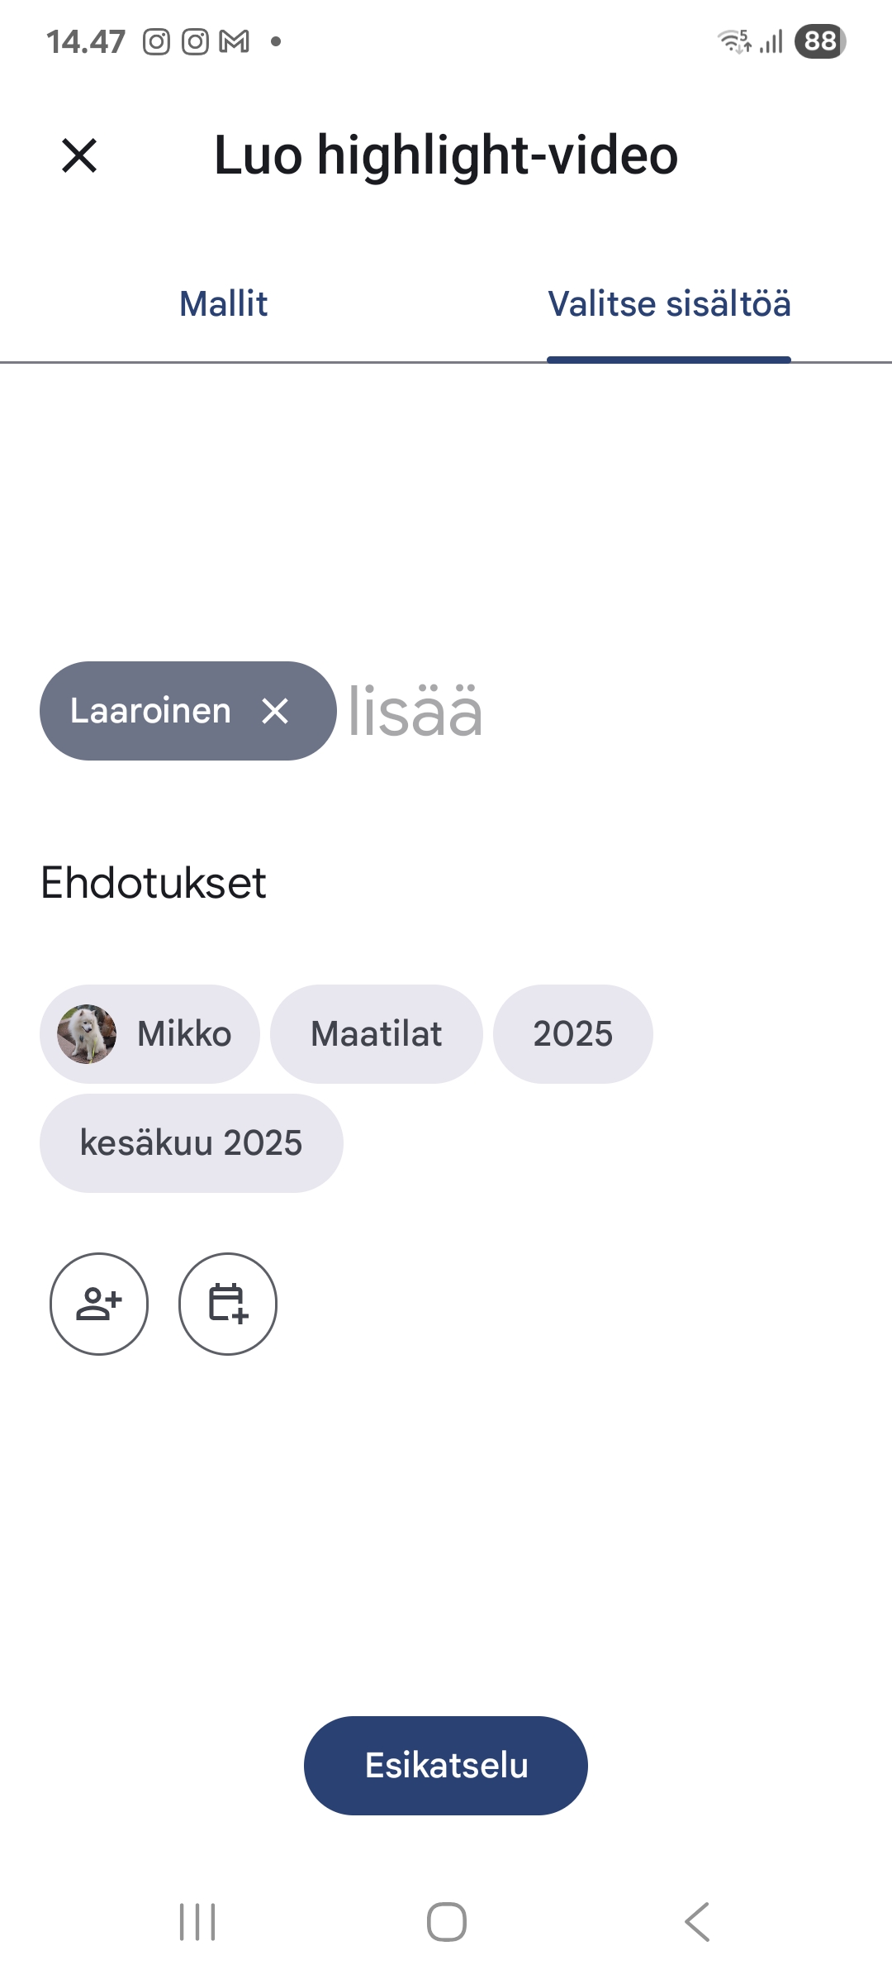Select the Mikko suggestion chip
This screenshot has height=1984, width=892.
(x=183, y=1033)
